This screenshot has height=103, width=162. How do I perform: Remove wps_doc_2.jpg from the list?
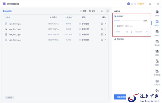click(105, 34)
